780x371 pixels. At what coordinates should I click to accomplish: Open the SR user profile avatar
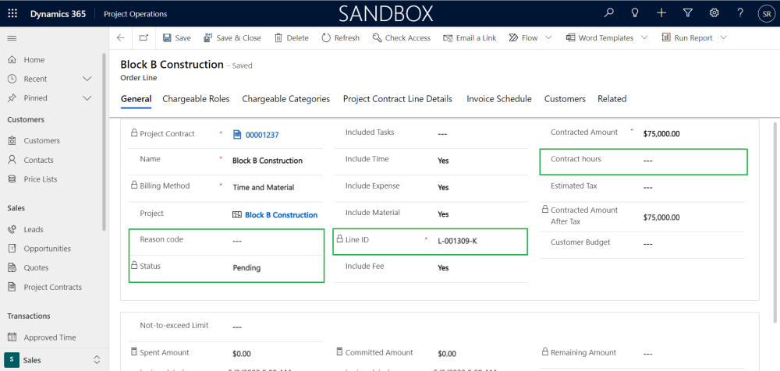(x=766, y=14)
